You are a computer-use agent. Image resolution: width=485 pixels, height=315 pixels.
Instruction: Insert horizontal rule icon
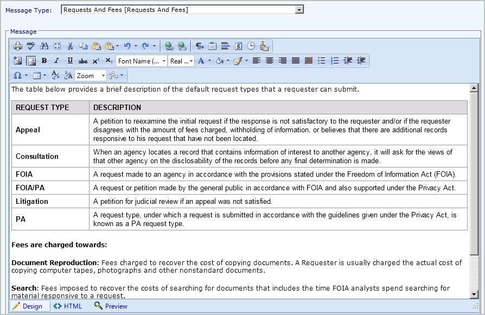tap(225, 46)
